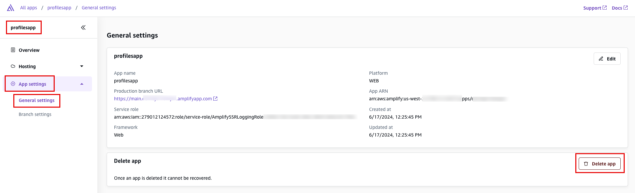Viewport: 635px width, 193px height.
Task: Click the Overview document icon
Action: (13, 50)
